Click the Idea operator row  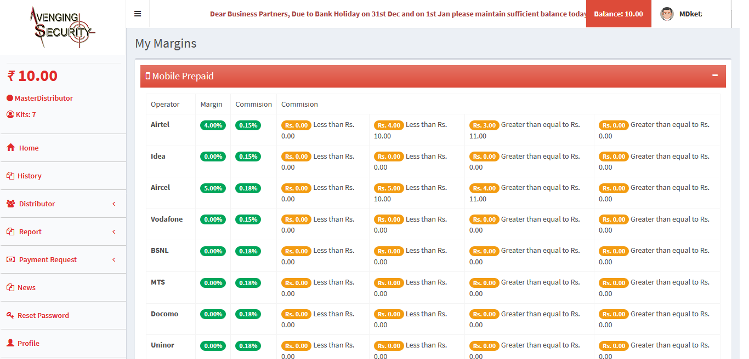(433, 161)
